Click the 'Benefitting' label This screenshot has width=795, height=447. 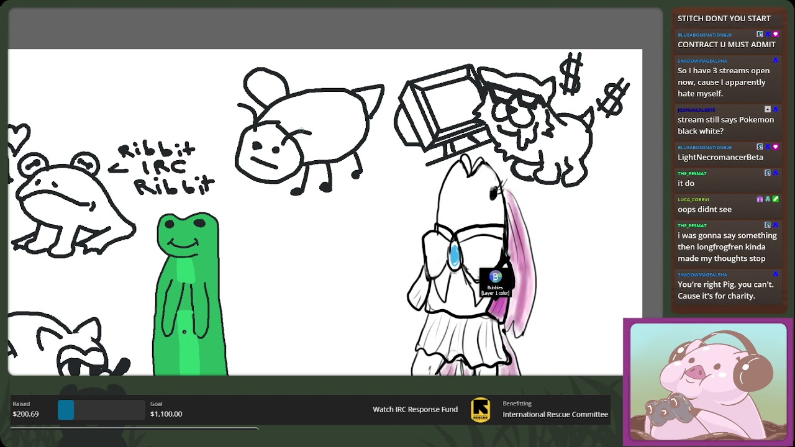(517, 404)
